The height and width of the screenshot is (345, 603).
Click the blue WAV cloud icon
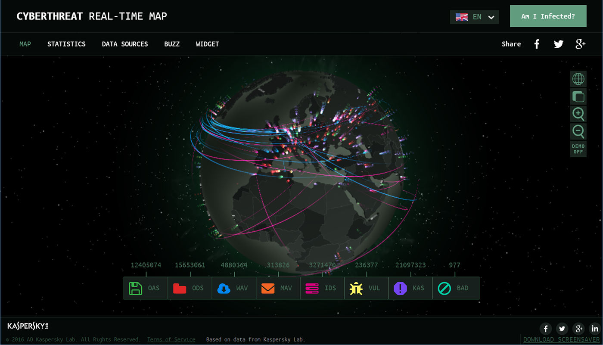(x=224, y=288)
